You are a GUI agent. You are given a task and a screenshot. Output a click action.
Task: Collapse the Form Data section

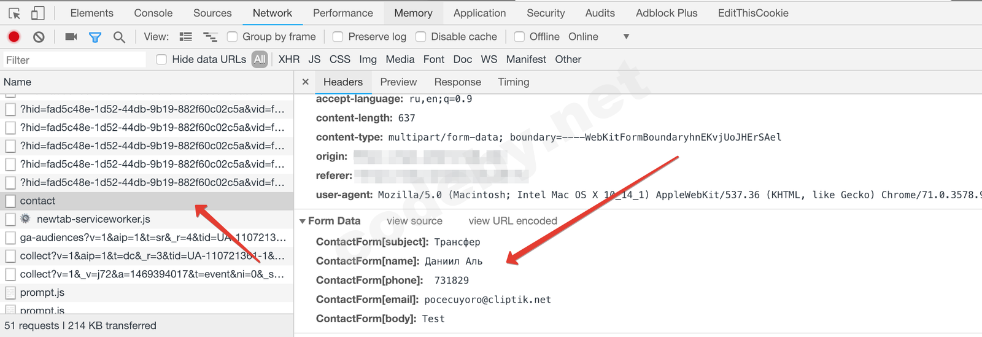(303, 221)
